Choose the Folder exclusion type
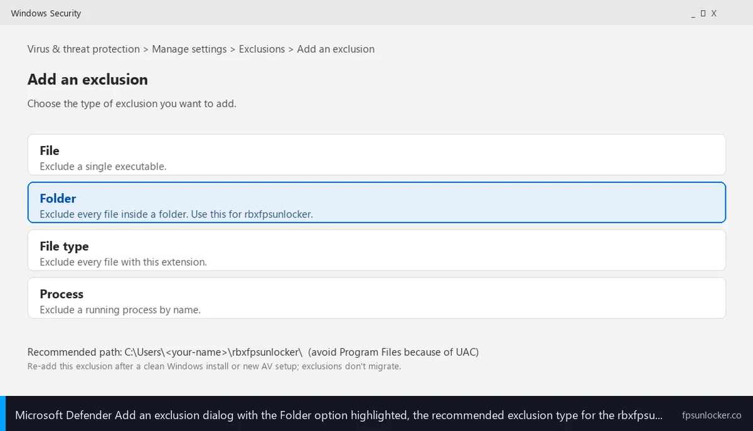Image resolution: width=753 pixels, height=431 pixels. pos(376,202)
